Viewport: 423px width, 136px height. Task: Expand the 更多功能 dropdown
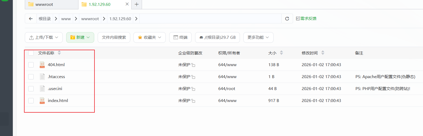[258, 37]
